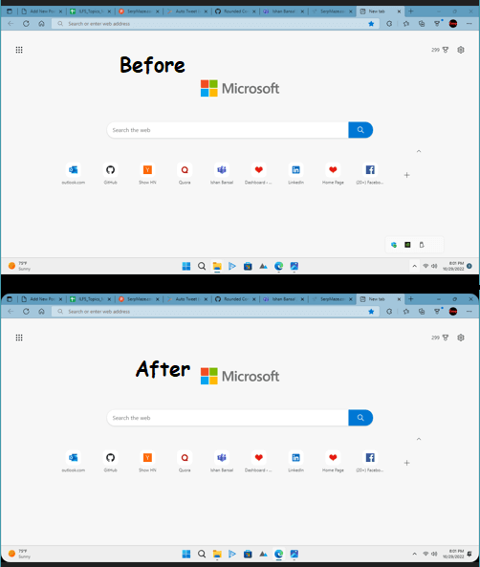This screenshot has width=480, height=567.
Task: Toggle the favorites star in Before address bar
Action: (x=371, y=24)
